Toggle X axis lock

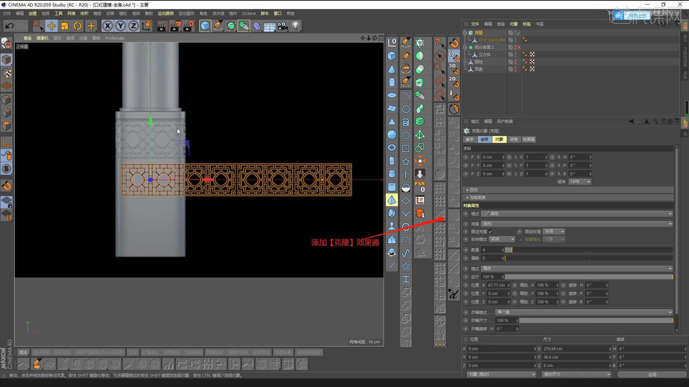(108, 26)
